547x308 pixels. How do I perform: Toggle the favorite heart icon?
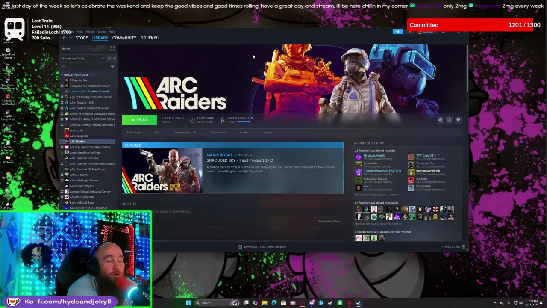(x=458, y=120)
